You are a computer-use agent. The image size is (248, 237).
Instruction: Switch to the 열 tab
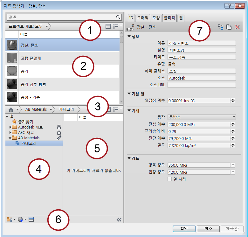pyautogui.click(x=181, y=18)
